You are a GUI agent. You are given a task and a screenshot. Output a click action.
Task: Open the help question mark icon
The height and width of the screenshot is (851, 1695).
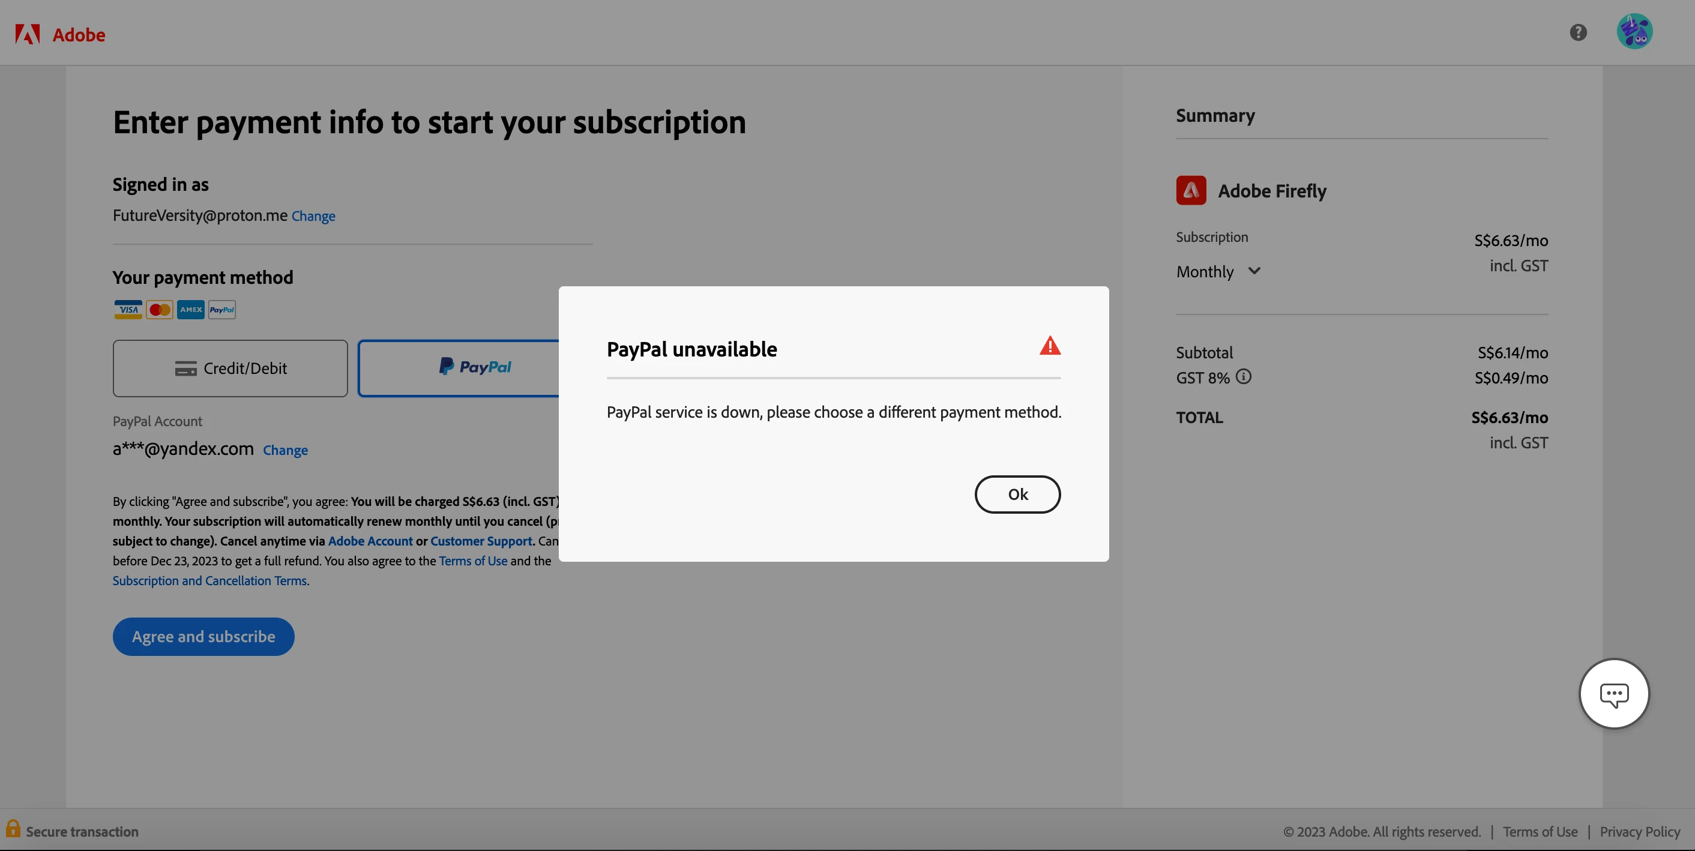(x=1578, y=32)
